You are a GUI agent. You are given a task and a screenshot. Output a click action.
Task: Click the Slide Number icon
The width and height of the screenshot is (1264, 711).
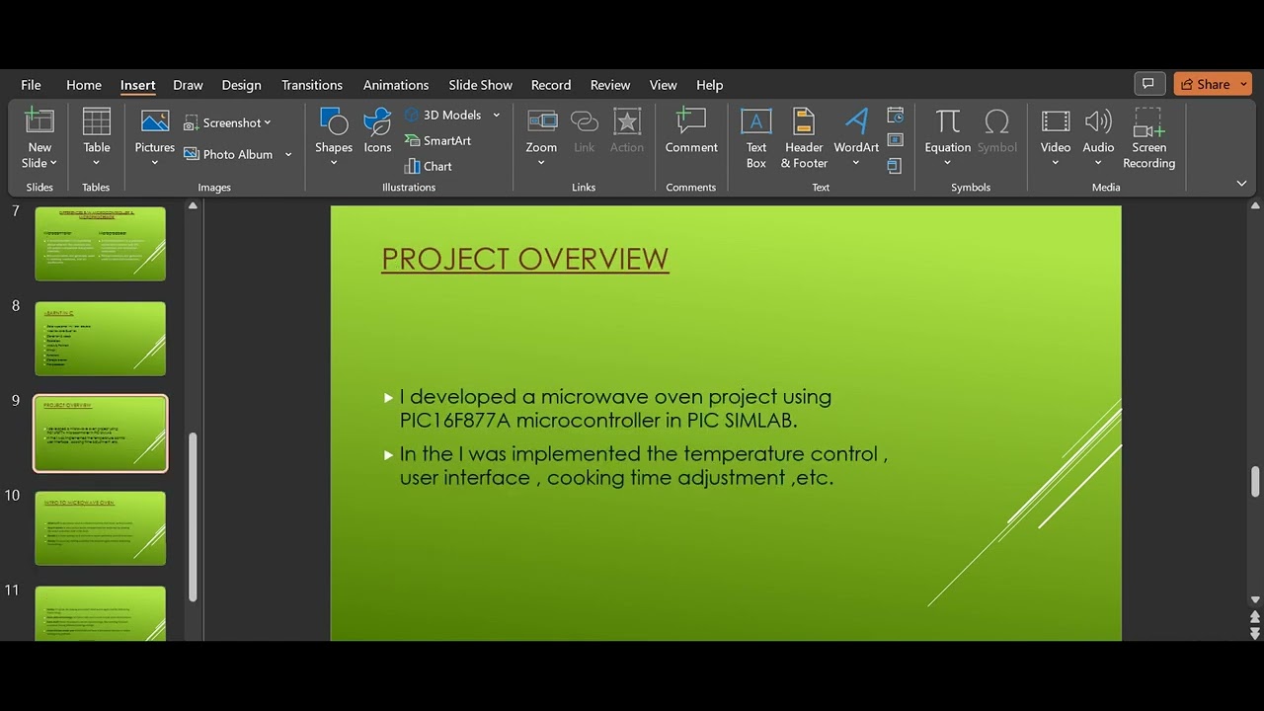(896, 140)
